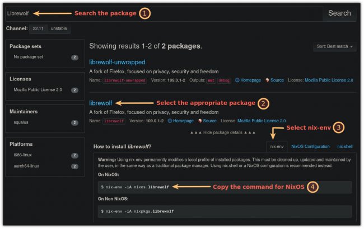
Task: Click the 'out' output badge
Action: (211, 80)
